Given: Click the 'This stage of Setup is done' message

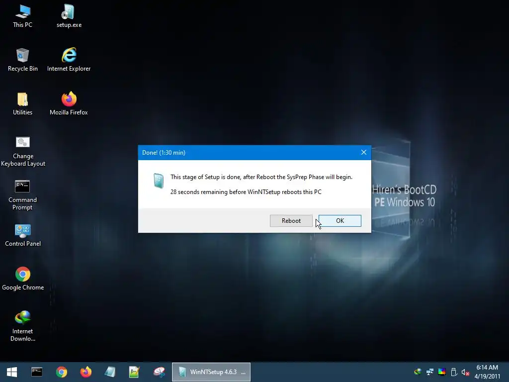Looking at the screenshot, I should (x=261, y=177).
